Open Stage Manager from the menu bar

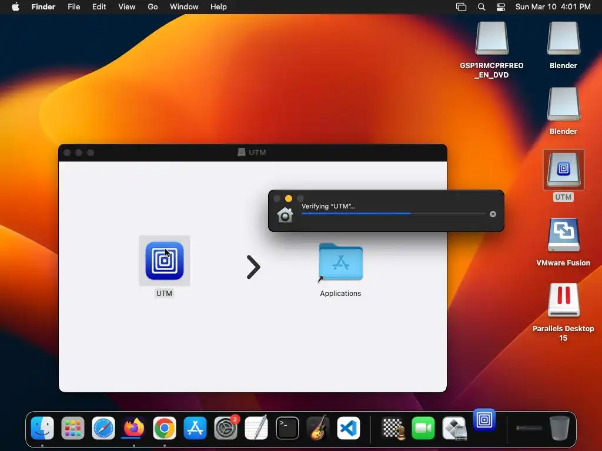click(x=461, y=7)
